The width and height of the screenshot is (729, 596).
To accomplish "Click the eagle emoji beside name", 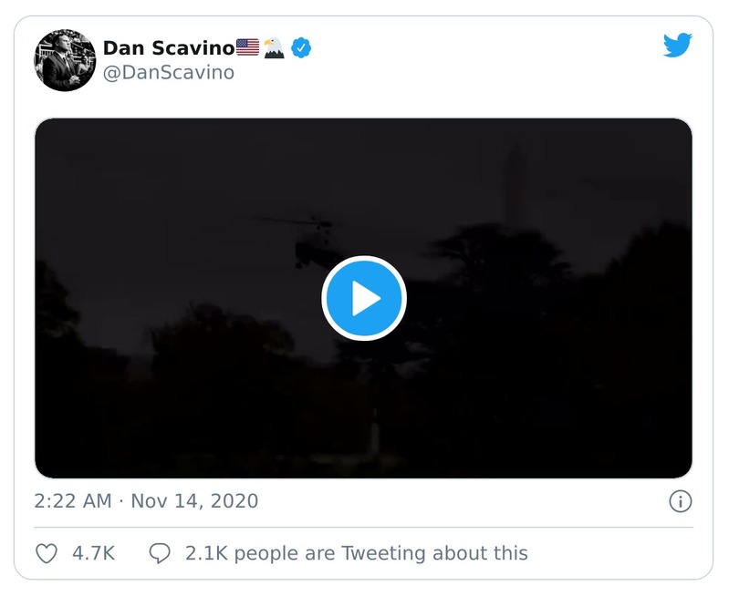I will pyautogui.click(x=274, y=47).
